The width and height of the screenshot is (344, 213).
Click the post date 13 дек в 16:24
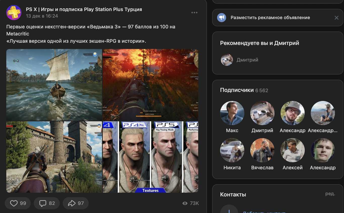pos(42,16)
